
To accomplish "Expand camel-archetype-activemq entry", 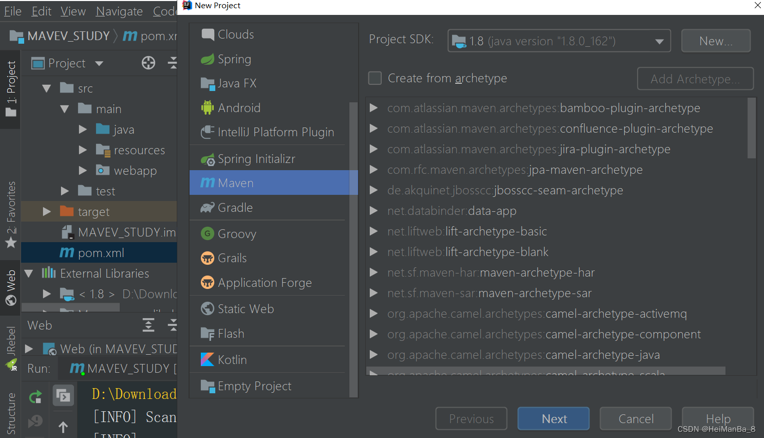I will click(374, 314).
